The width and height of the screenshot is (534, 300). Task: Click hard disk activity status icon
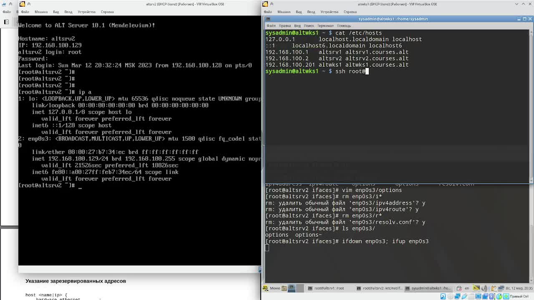(x=443, y=296)
